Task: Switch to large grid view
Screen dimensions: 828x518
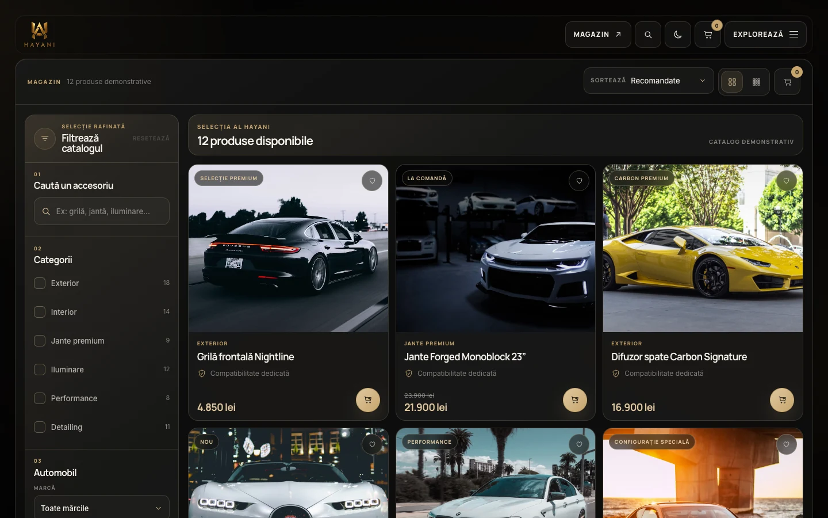Action: coord(732,82)
